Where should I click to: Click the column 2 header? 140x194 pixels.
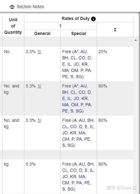(115, 30)
